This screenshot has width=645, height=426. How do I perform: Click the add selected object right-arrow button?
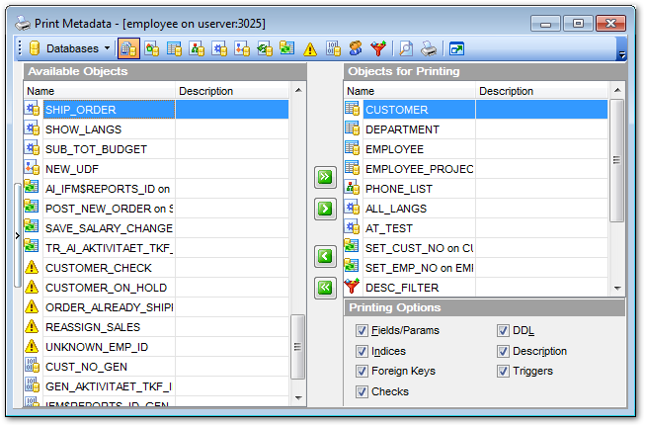[x=324, y=209]
